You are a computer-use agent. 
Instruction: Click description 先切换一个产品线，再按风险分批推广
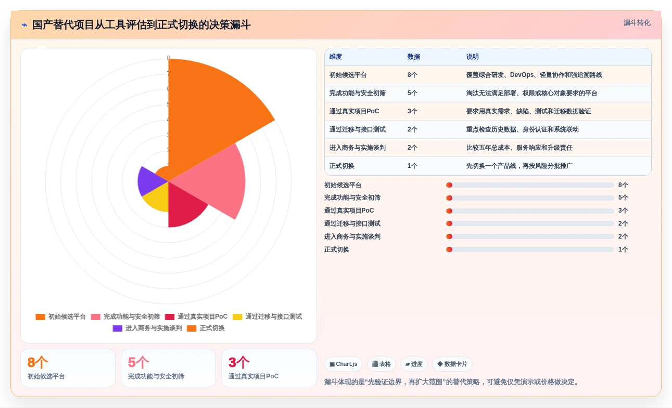(x=519, y=166)
